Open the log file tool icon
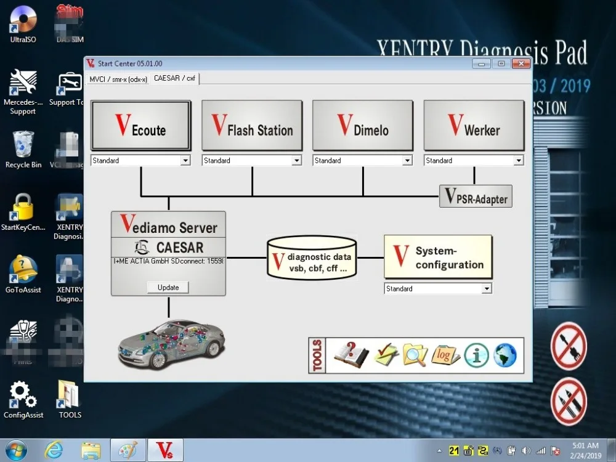Image resolution: width=616 pixels, height=462 pixels. click(x=445, y=355)
